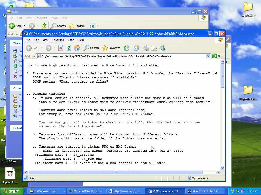This screenshot has height=195, width=261.
Task: Open the Tools menu in doc window
Action: pyautogui.click(x=54, y=18)
